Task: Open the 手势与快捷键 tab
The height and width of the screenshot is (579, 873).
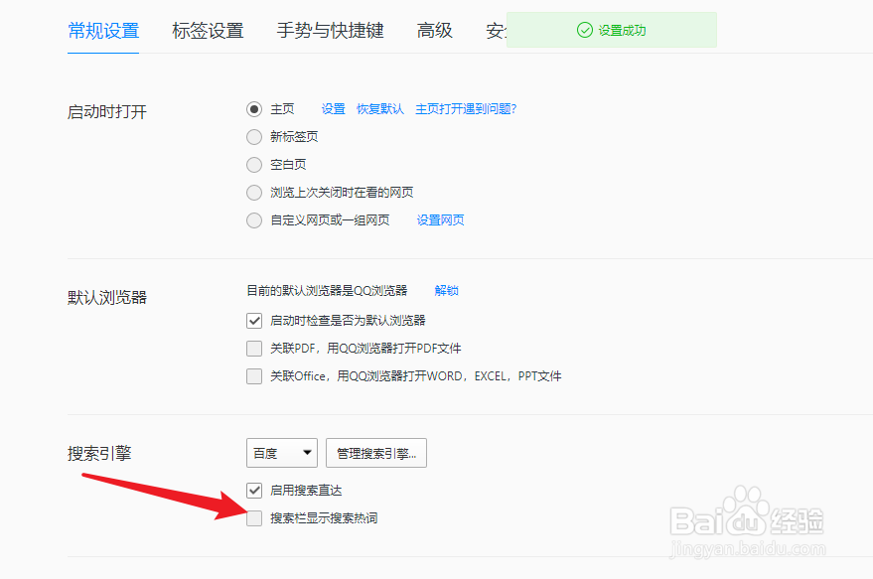Action: pyautogui.click(x=330, y=31)
